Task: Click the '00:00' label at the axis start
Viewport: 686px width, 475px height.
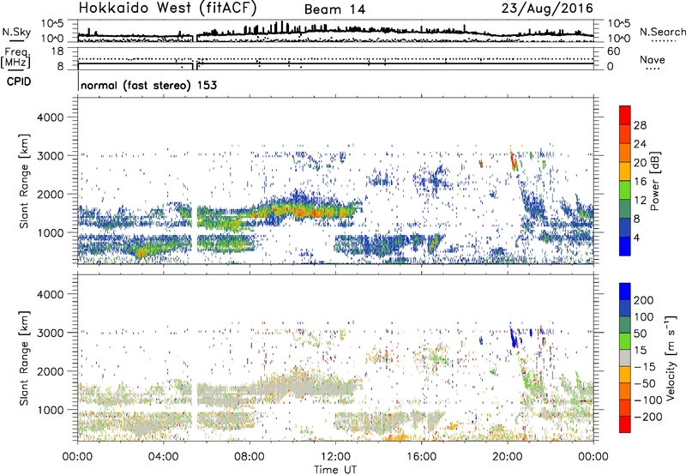Action: 77,457
